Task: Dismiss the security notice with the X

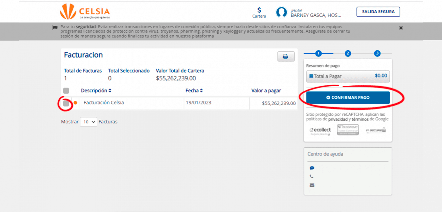Action: click(401, 28)
